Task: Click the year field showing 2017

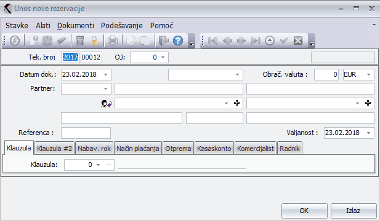Action: (x=70, y=57)
